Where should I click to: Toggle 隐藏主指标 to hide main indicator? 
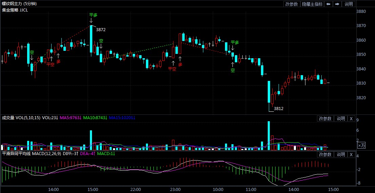point(312,4)
